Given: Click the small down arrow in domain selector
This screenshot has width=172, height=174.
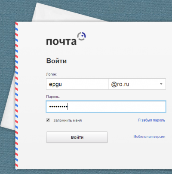Looking at the screenshot, I should 161,84.
